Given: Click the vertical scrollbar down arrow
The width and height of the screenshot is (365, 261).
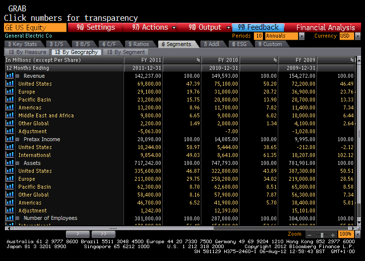Looking at the screenshot, I should (359, 223).
